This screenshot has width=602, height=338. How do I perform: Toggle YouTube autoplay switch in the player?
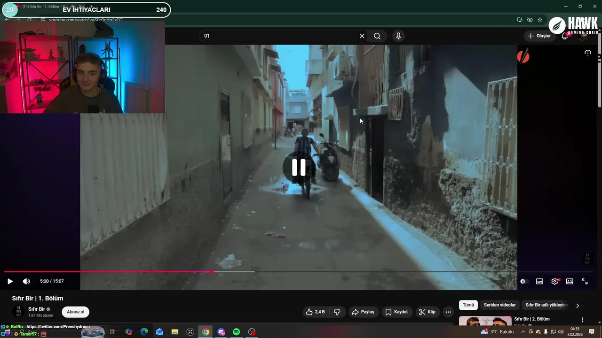click(x=523, y=281)
